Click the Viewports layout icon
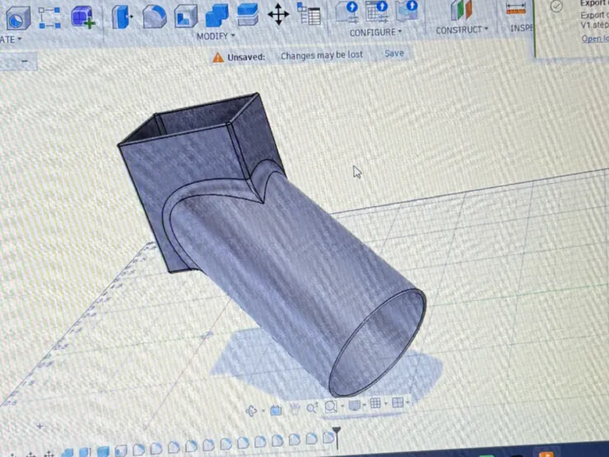 tap(397, 403)
